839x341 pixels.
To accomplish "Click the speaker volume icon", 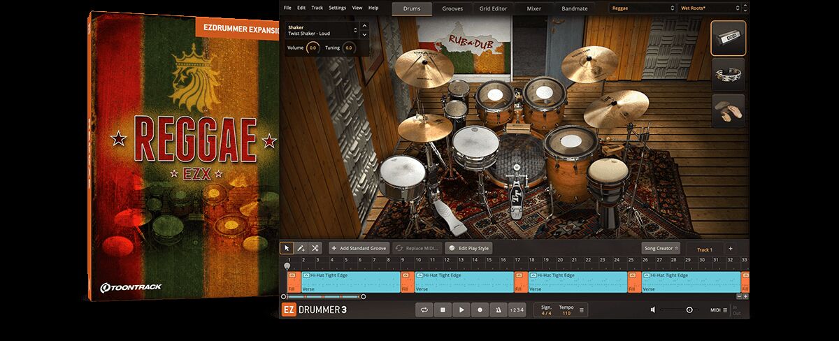I will point(652,310).
